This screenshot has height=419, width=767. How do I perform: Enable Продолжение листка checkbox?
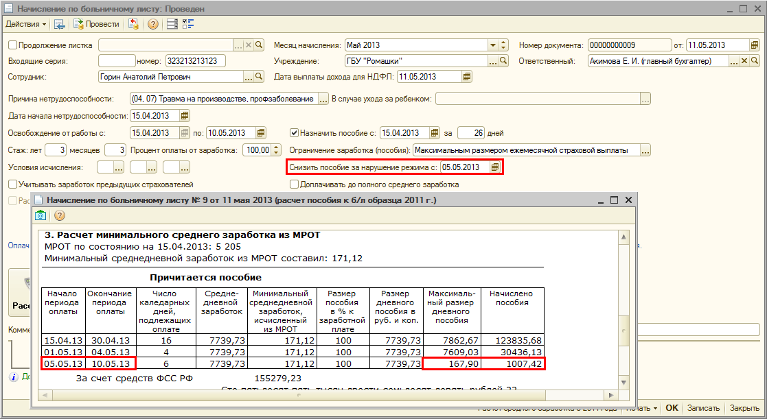tap(12, 45)
